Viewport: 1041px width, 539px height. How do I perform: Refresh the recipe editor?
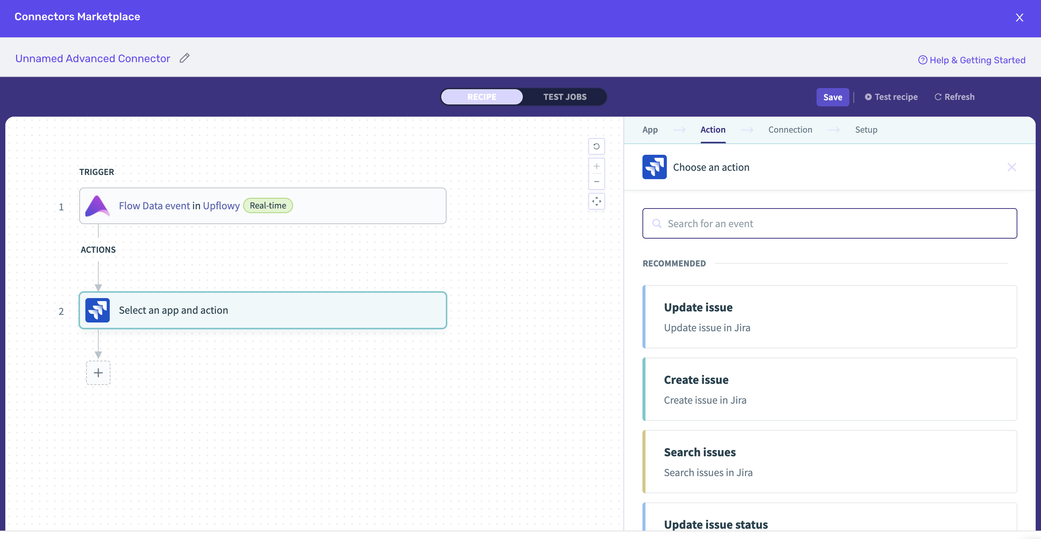coord(954,97)
